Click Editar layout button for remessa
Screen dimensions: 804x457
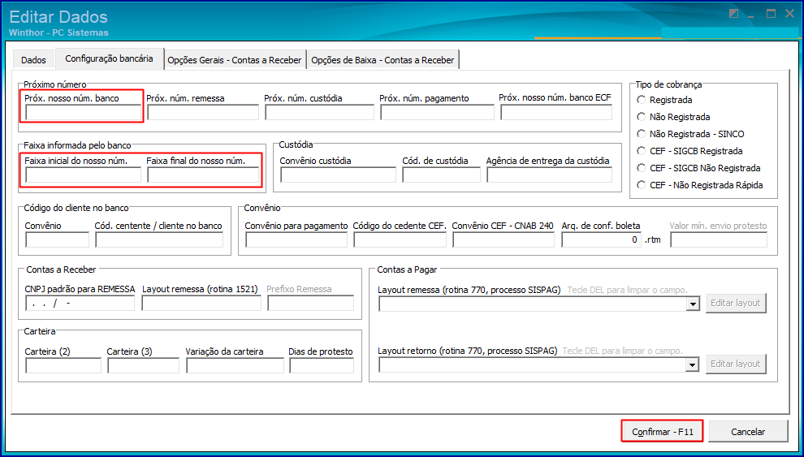(737, 303)
